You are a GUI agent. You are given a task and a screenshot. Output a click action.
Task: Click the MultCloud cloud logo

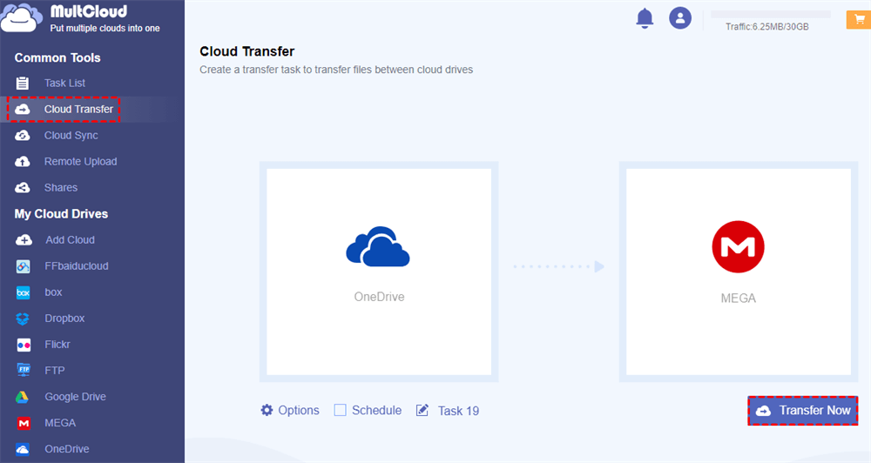(21, 17)
